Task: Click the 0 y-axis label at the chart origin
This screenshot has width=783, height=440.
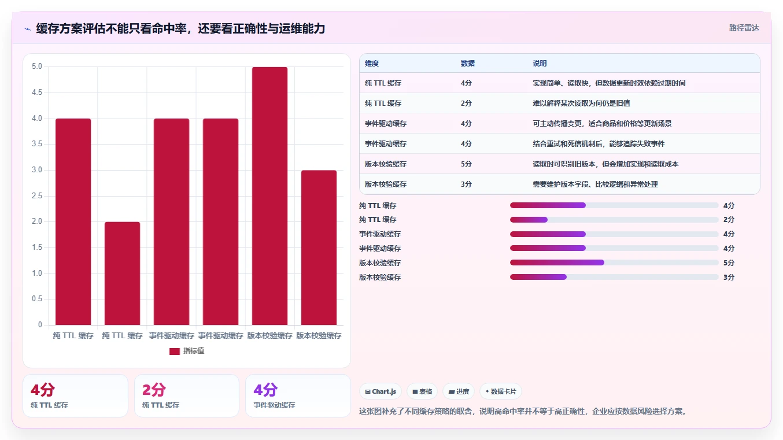Action: pos(40,325)
